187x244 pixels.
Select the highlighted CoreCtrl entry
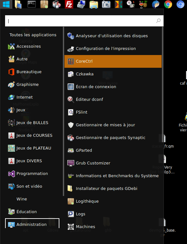[x=113, y=61]
